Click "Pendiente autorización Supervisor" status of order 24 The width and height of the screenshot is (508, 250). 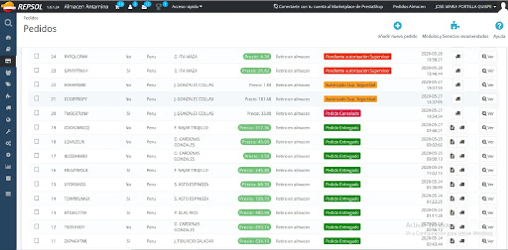tap(357, 57)
